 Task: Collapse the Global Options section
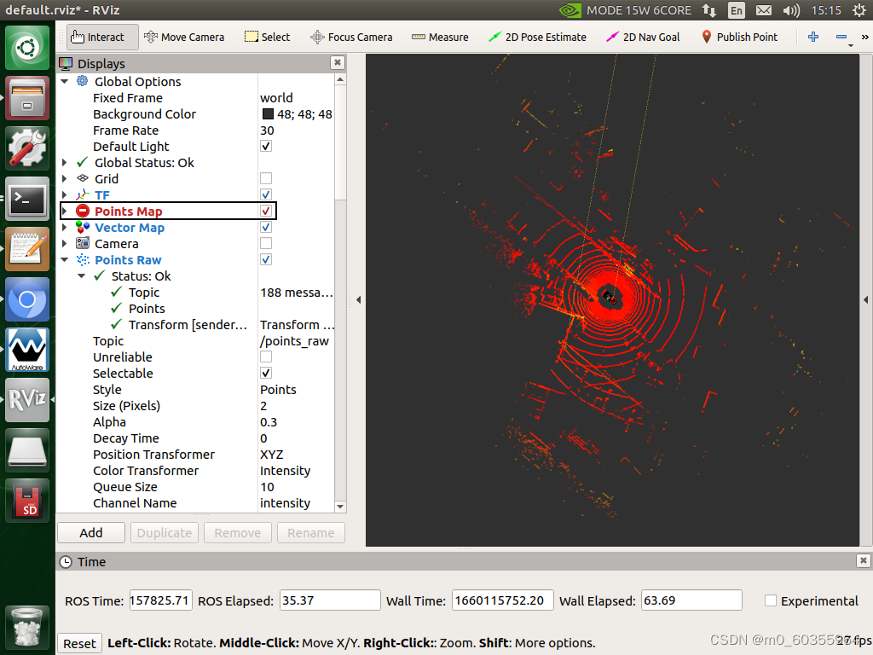click(65, 81)
